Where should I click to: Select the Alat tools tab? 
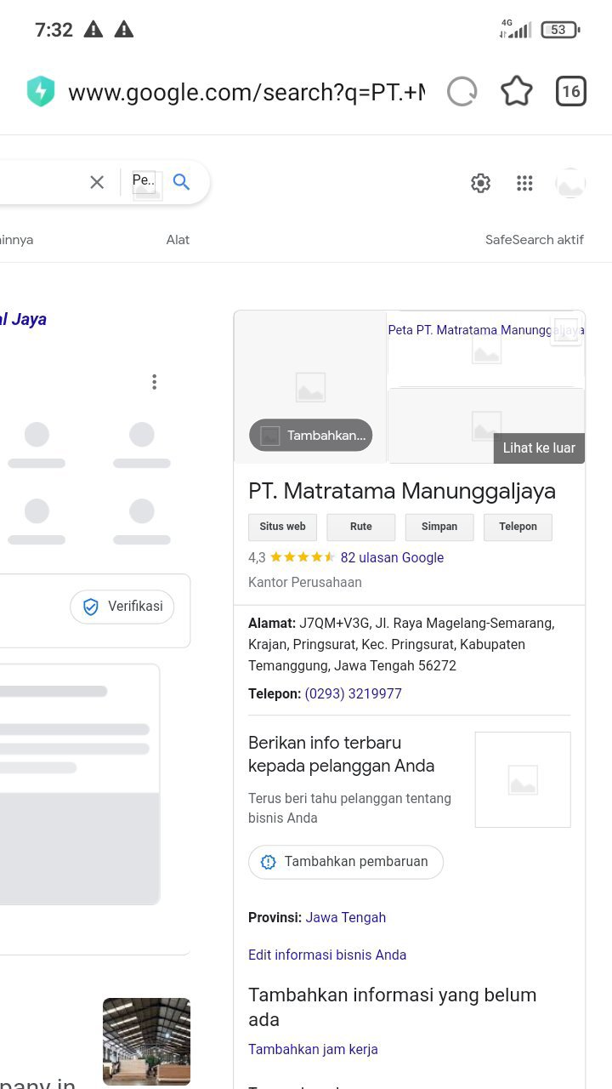[178, 240]
